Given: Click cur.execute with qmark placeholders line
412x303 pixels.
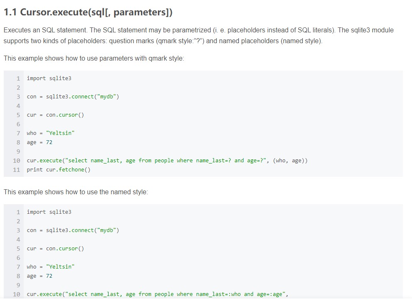Looking at the screenshot, I should (x=167, y=161).
